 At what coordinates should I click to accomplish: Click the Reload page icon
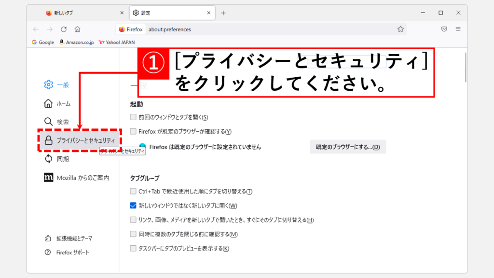click(64, 29)
